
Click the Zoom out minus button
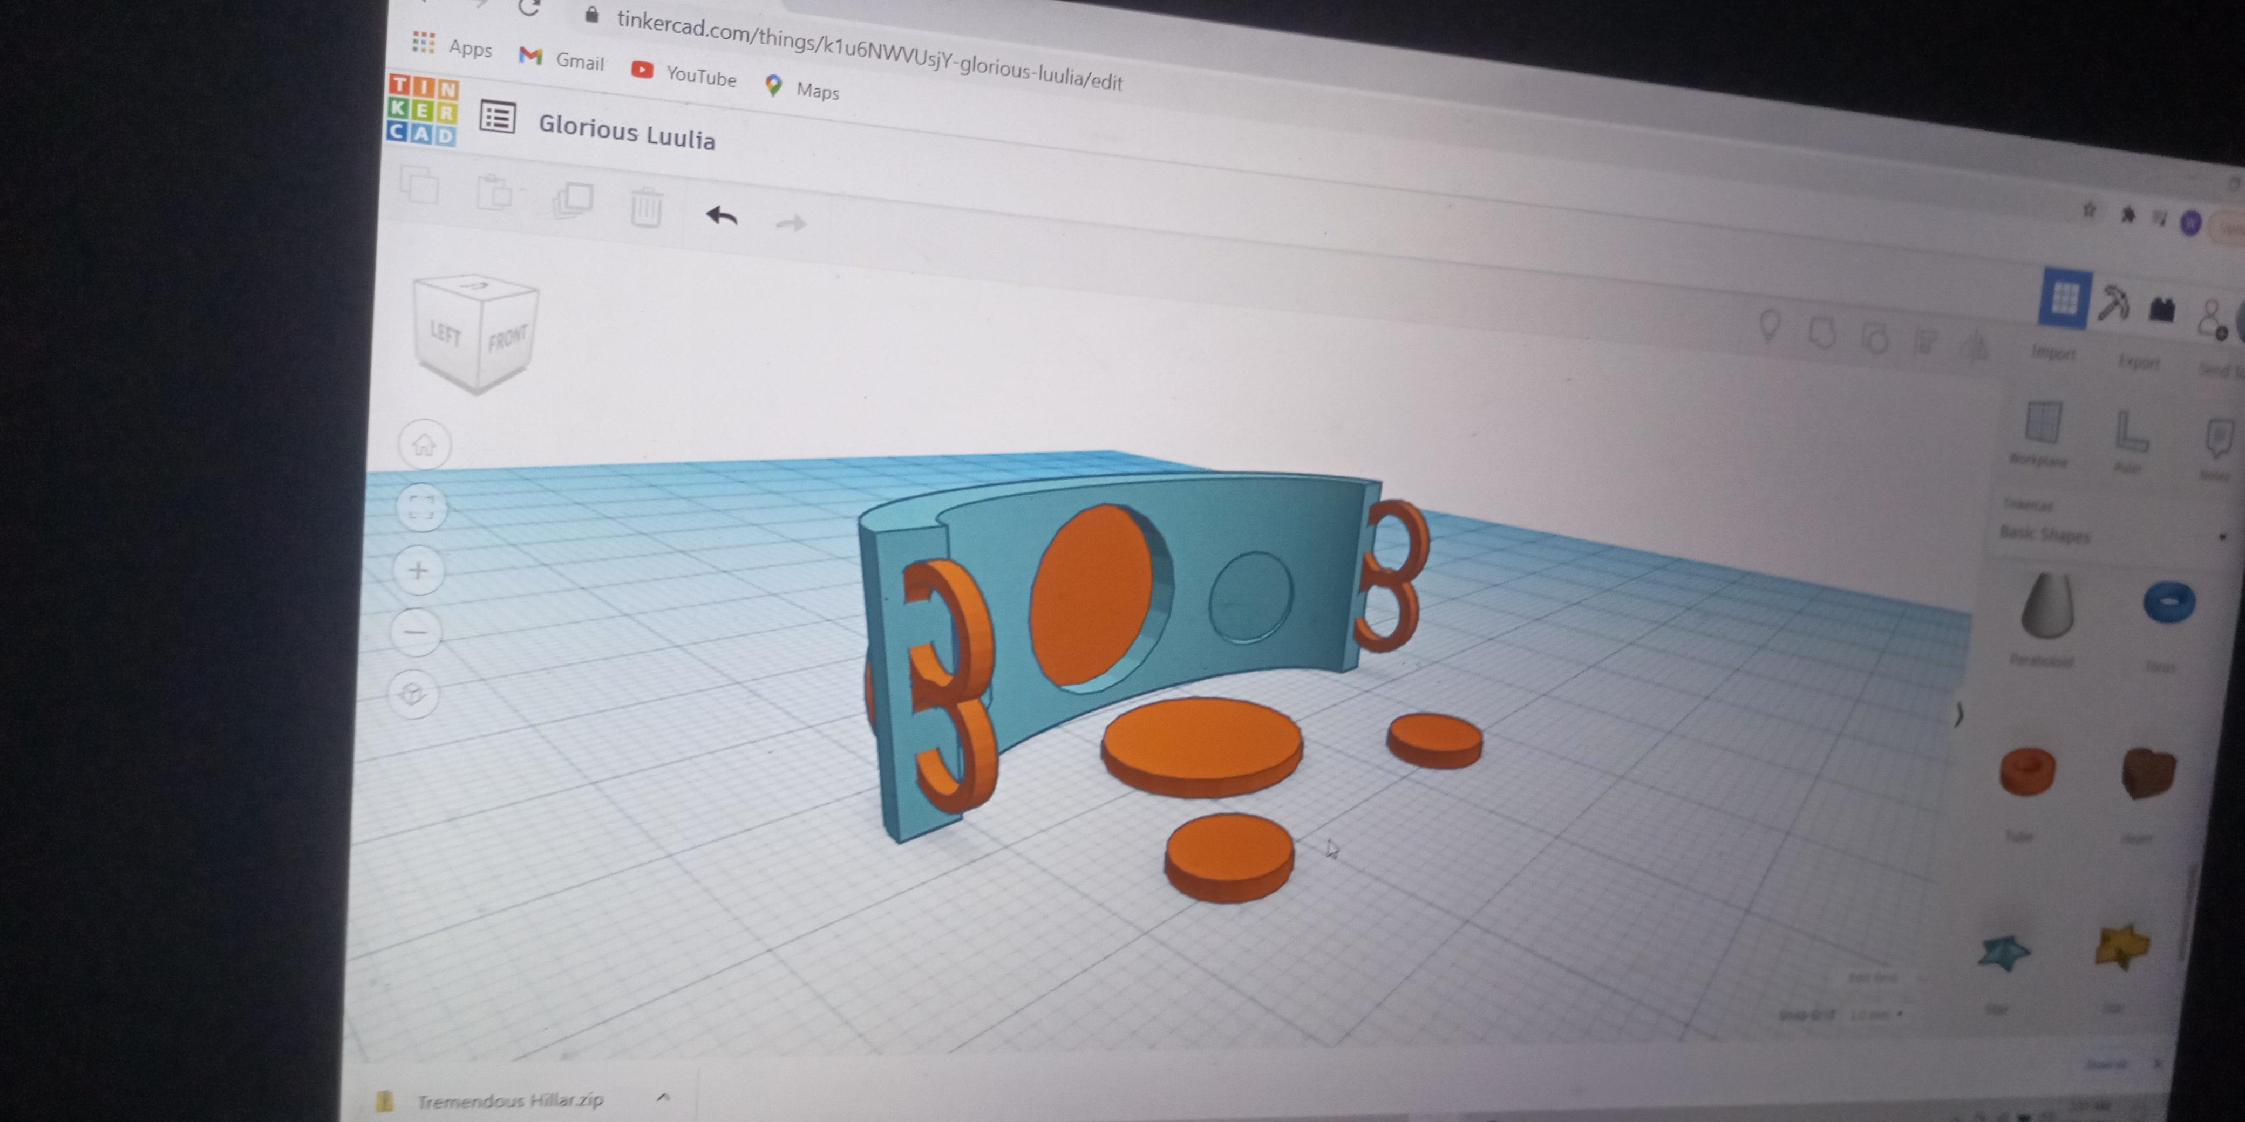pyautogui.click(x=416, y=632)
